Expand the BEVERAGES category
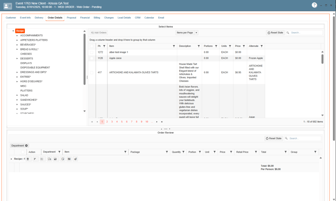336x201 pixels. coord(17,45)
